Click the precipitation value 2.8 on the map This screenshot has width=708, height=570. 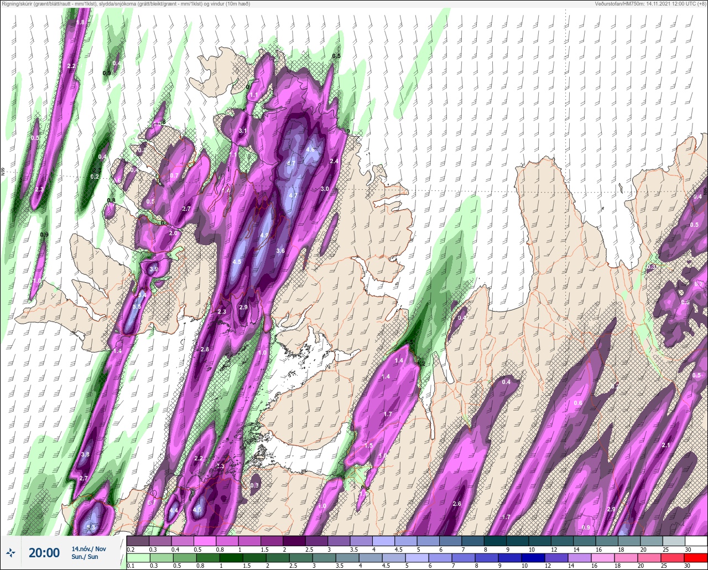(205, 349)
